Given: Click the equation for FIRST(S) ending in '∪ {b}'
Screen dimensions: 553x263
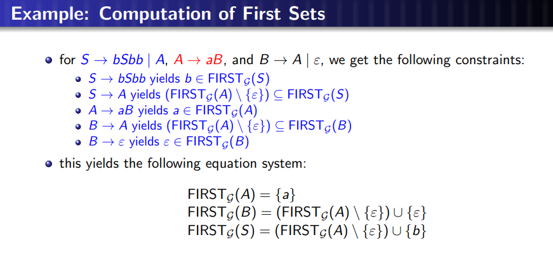Looking at the screenshot, I should click(307, 231).
